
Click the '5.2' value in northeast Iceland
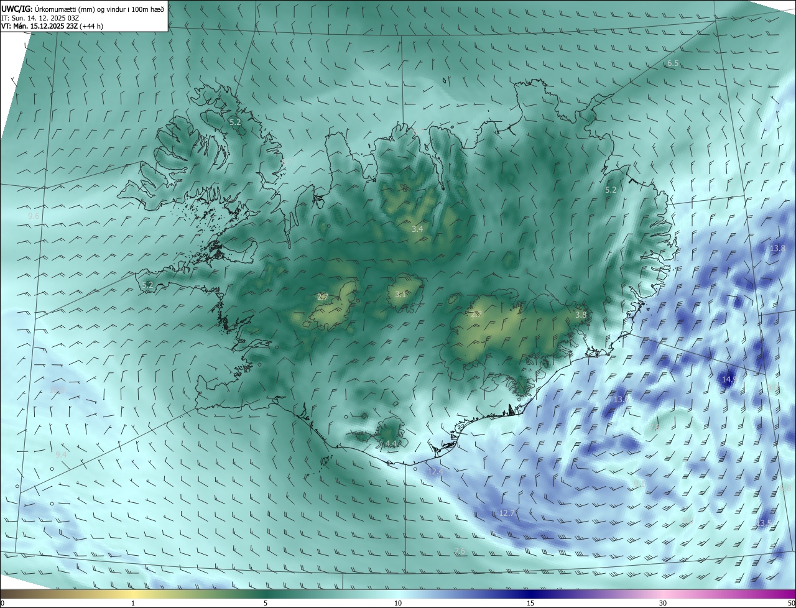coord(611,190)
